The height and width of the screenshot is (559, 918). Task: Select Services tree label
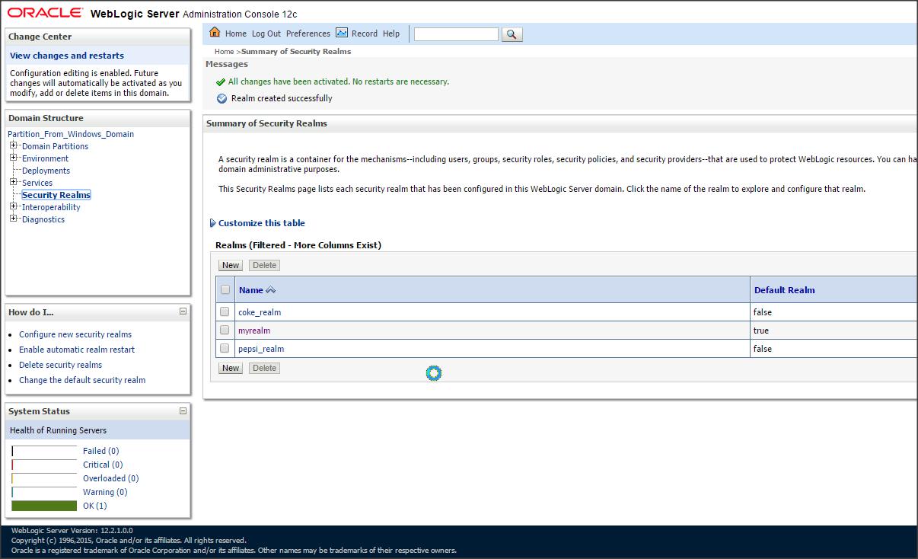(x=37, y=183)
